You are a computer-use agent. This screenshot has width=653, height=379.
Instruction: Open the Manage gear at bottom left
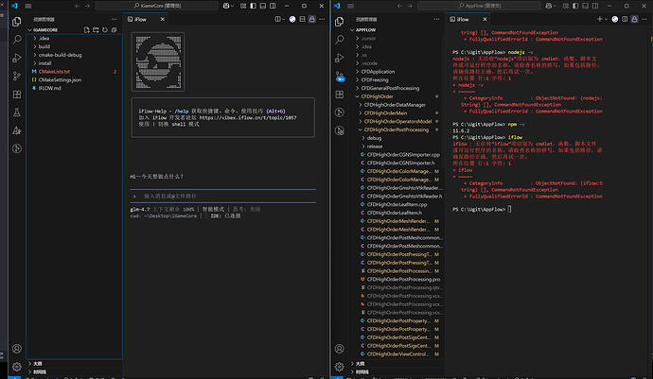pos(16,366)
